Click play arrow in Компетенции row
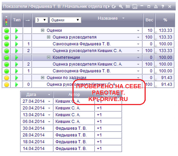The width and height of the screenshot is (178, 156). (16, 58)
